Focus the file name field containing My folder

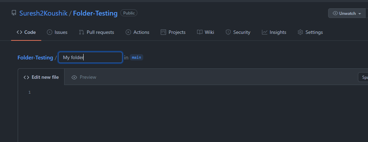[91, 58]
